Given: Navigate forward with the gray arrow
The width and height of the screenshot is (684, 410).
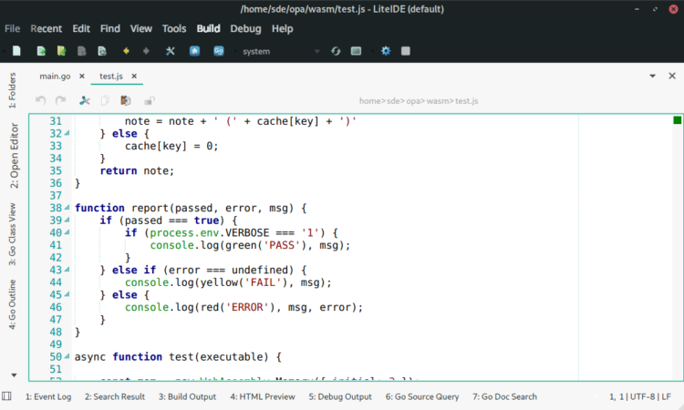Looking at the screenshot, I should pos(146,51).
